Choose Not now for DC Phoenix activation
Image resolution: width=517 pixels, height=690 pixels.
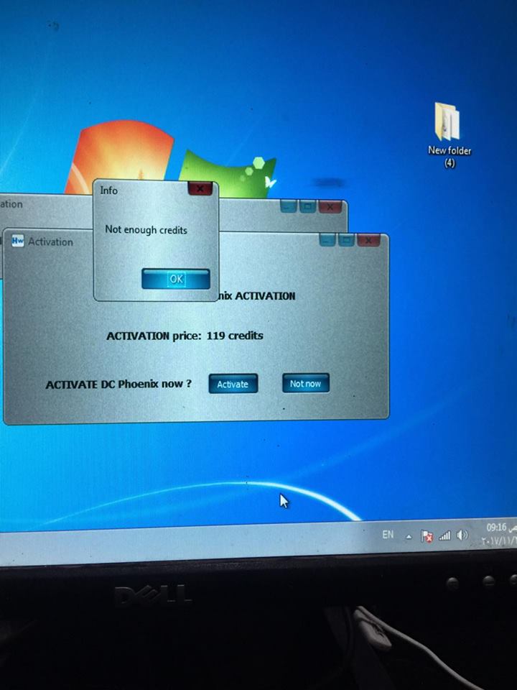(x=305, y=384)
